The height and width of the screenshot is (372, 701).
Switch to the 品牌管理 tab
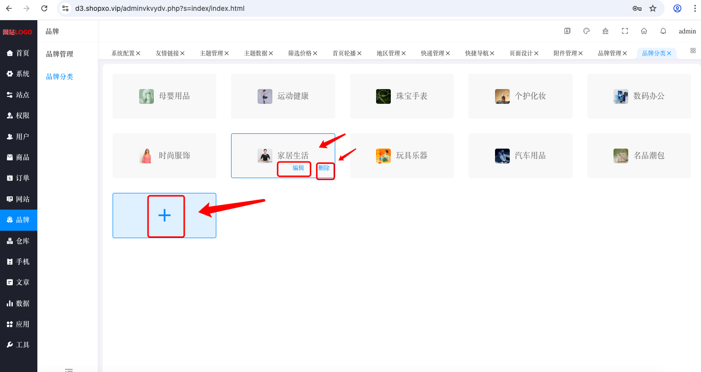coord(610,53)
